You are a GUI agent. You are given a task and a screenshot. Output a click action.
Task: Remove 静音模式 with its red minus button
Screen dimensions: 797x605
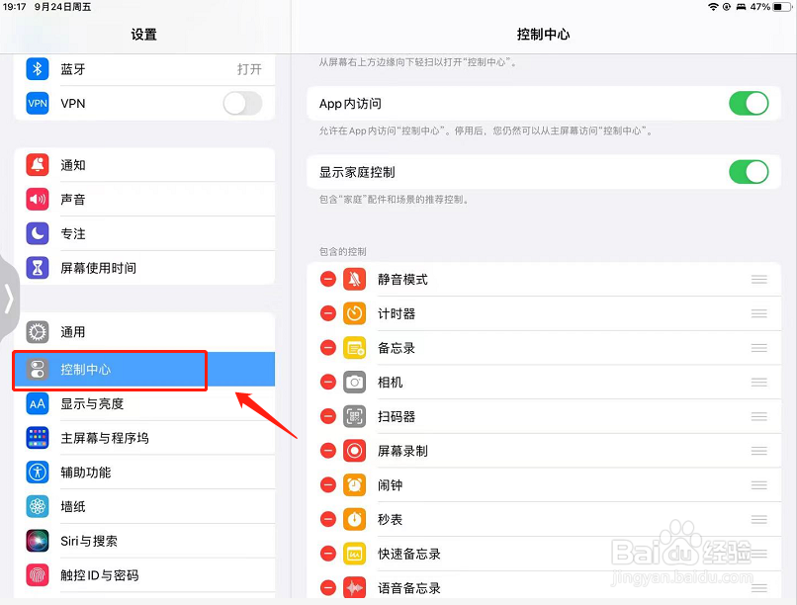(328, 279)
